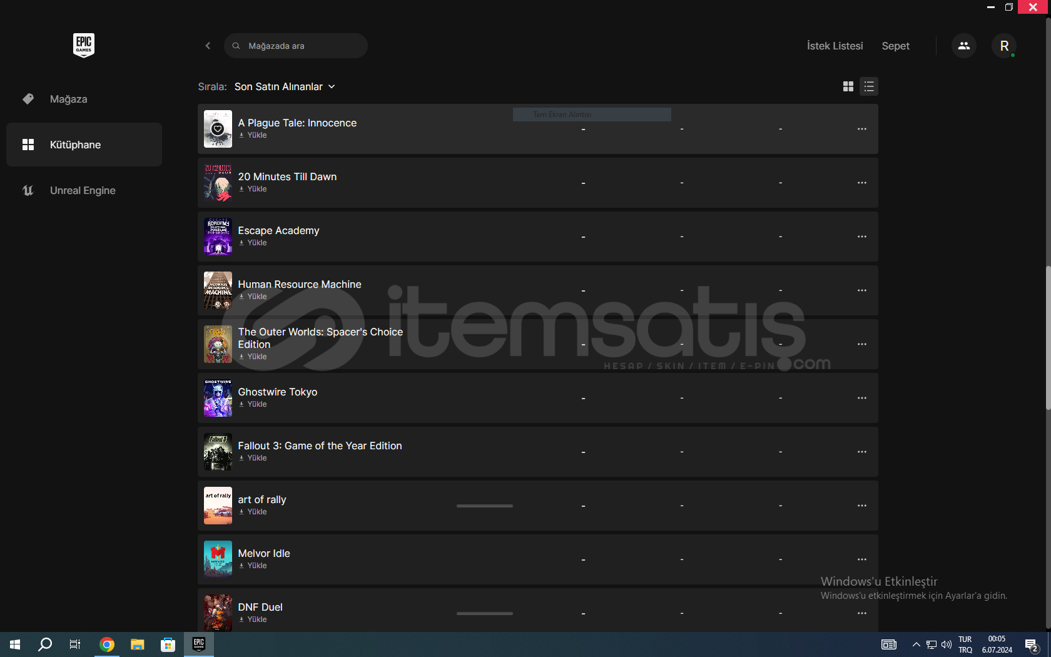The height and width of the screenshot is (657, 1051).
Task: Install A Plague Tale: Innocence via Yükle
Action: tap(253, 135)
